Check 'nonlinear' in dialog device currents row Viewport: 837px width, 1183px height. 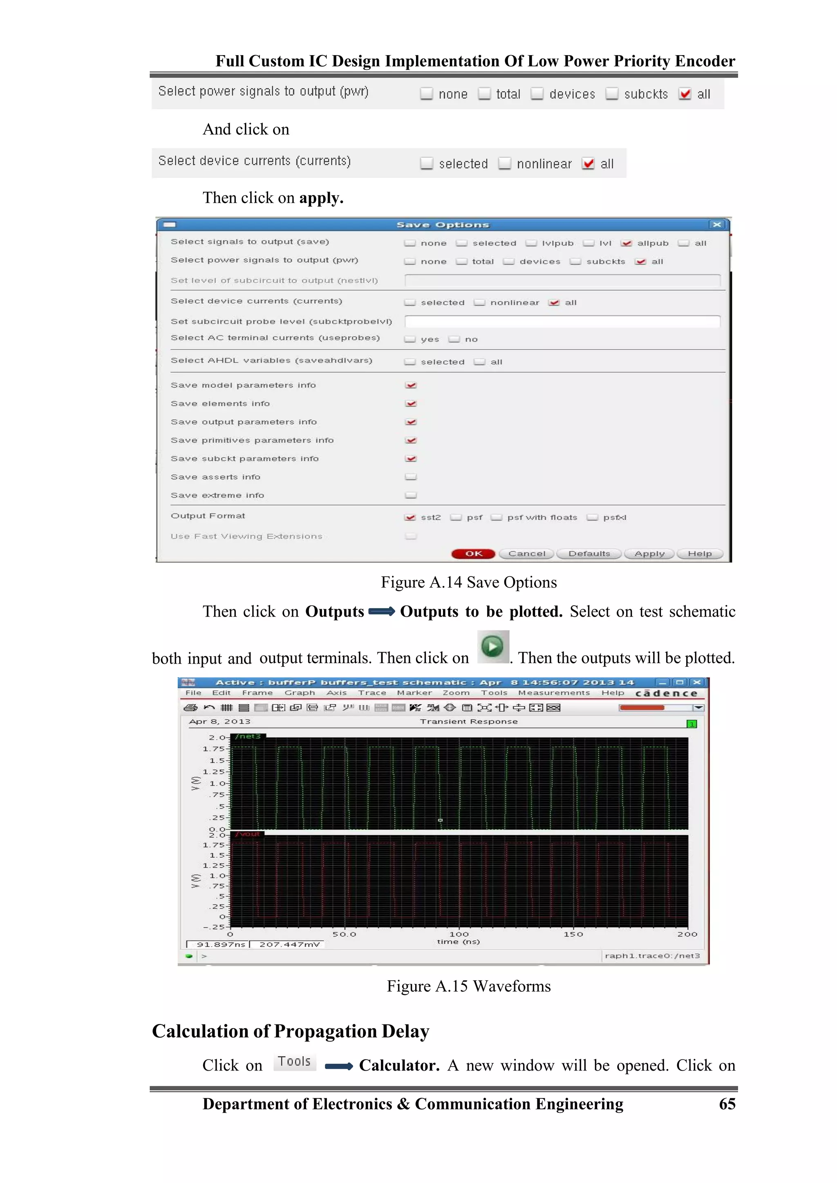pyautogui.click(x=479, y=302)
